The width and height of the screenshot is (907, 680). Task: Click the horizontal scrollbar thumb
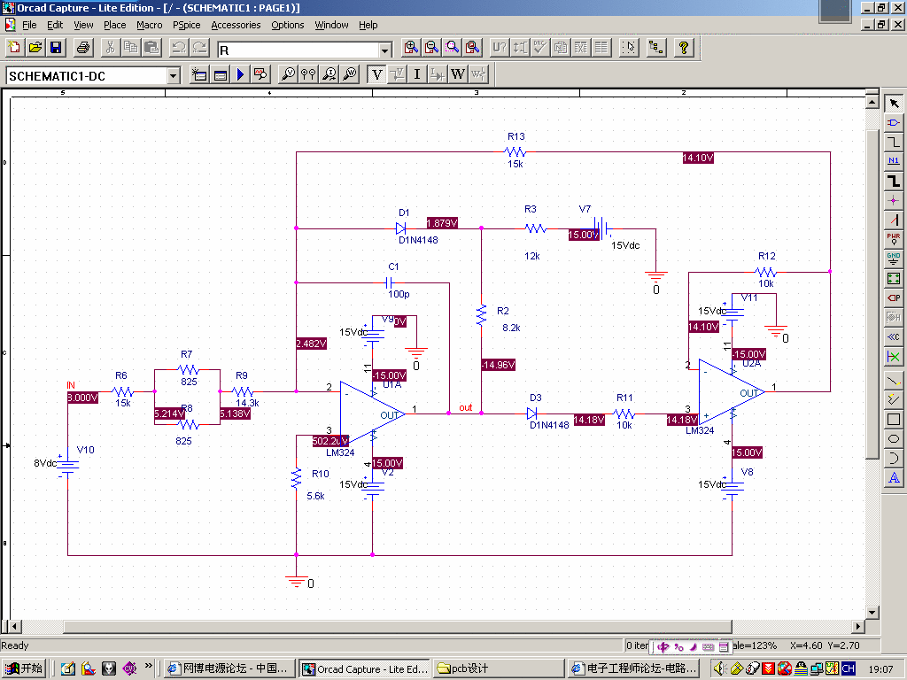[398, 627]
